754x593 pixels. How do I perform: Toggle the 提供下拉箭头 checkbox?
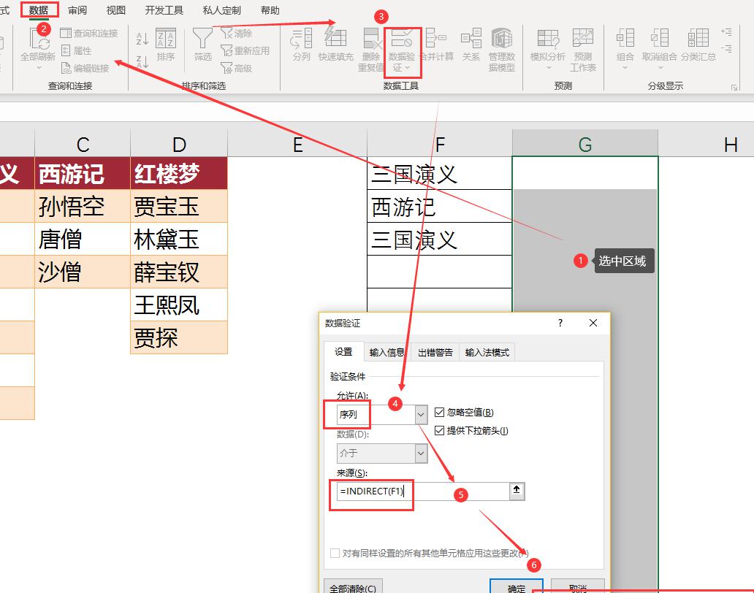point(439,431)
